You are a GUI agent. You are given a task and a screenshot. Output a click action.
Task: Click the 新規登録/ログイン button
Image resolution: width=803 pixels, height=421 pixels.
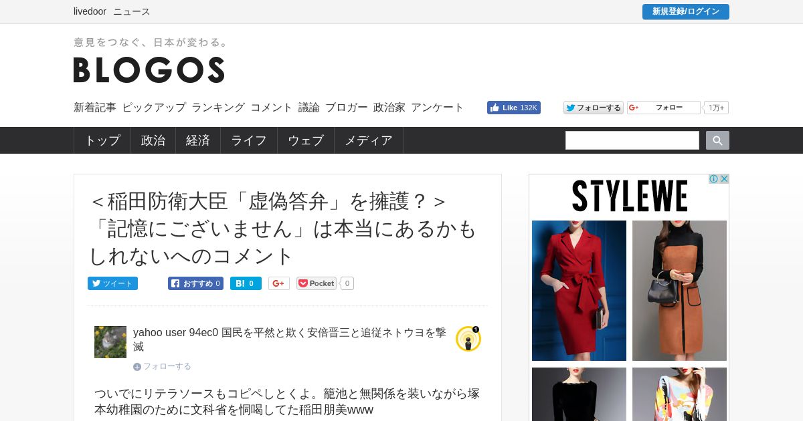pos(686,11)
